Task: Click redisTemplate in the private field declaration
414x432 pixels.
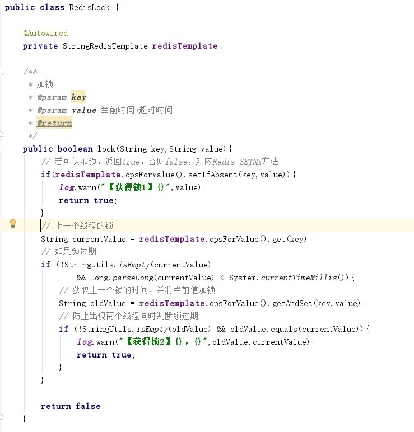Action: [x=184, y=46]
